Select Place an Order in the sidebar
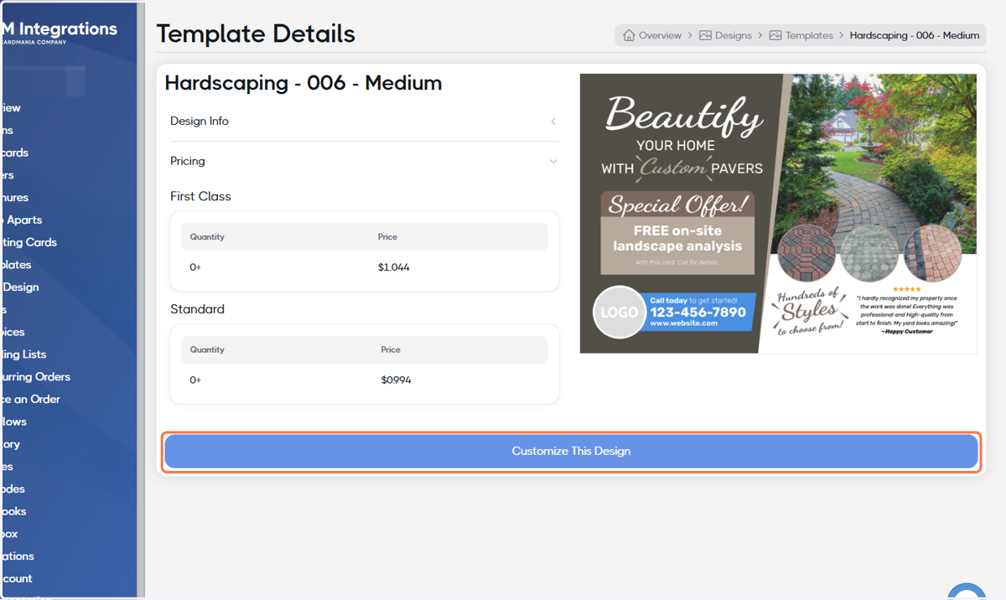This screenshot has height=600, width=1006. point(30,400)
